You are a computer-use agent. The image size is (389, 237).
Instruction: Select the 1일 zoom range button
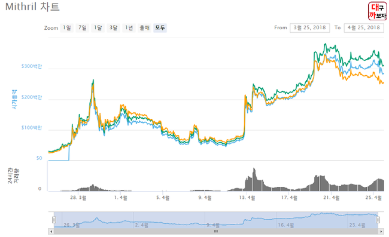pyautogui.click(x=67, y=28)
